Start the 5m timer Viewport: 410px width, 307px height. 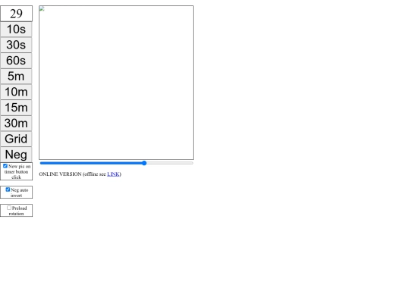(16, 77)
